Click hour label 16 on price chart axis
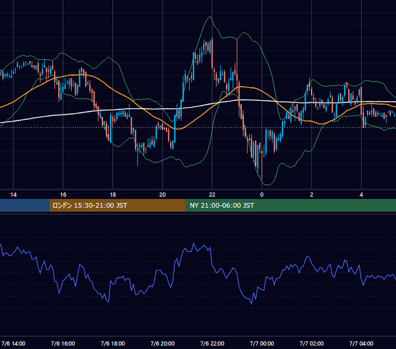The image size is (396, 349). (x=63, y=194)
